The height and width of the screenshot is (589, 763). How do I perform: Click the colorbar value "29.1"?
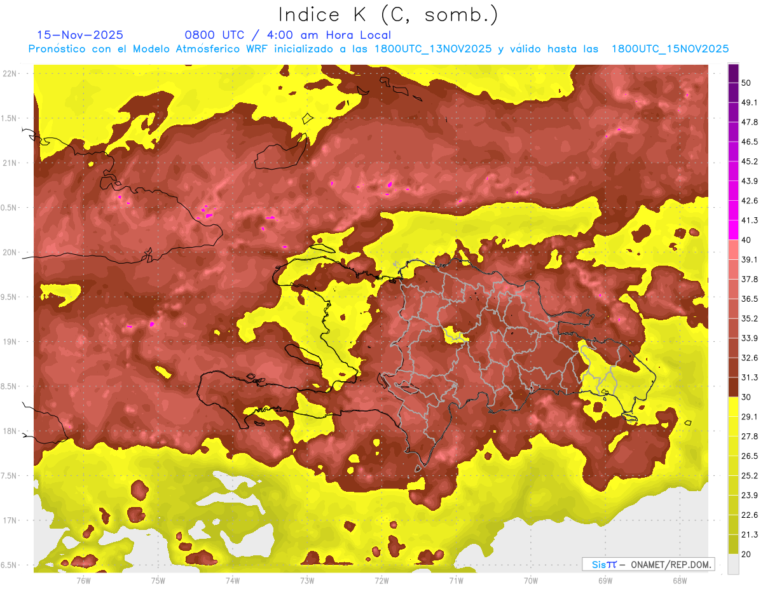pos(749,417)
